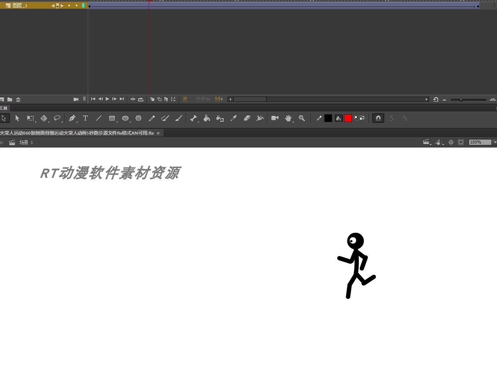Select the Selection arrow tool
Screen dimensions: 497x365
(4, 118)
